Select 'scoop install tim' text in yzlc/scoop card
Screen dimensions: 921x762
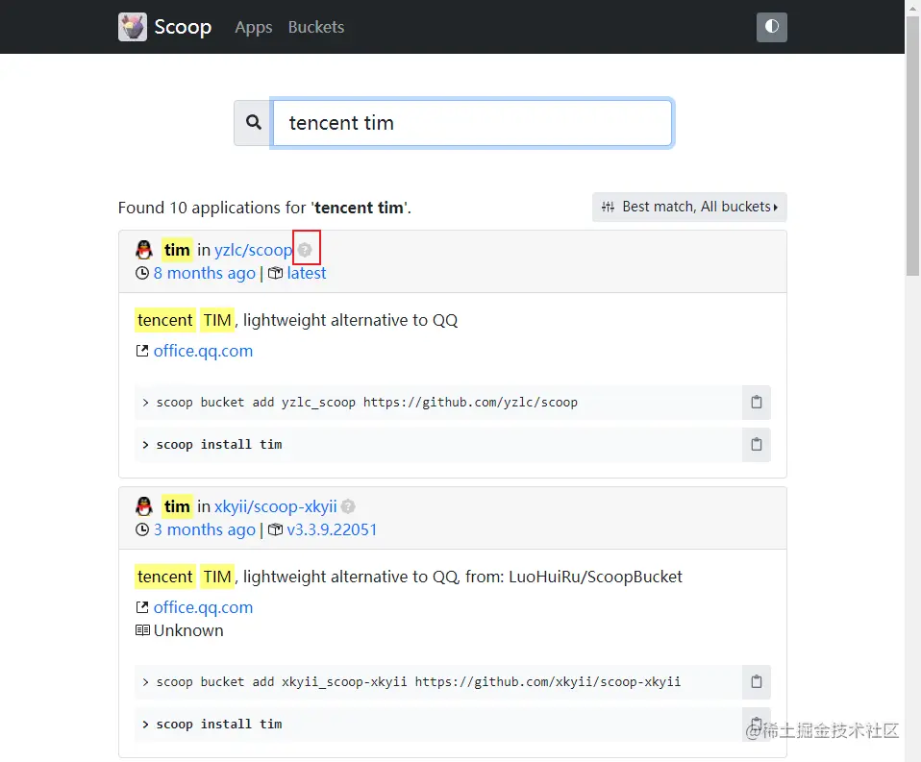[x=219, y=444]
